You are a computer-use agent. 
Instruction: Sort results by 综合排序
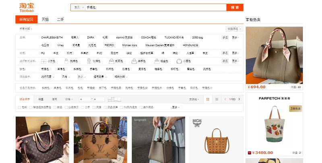click(25, 99)
